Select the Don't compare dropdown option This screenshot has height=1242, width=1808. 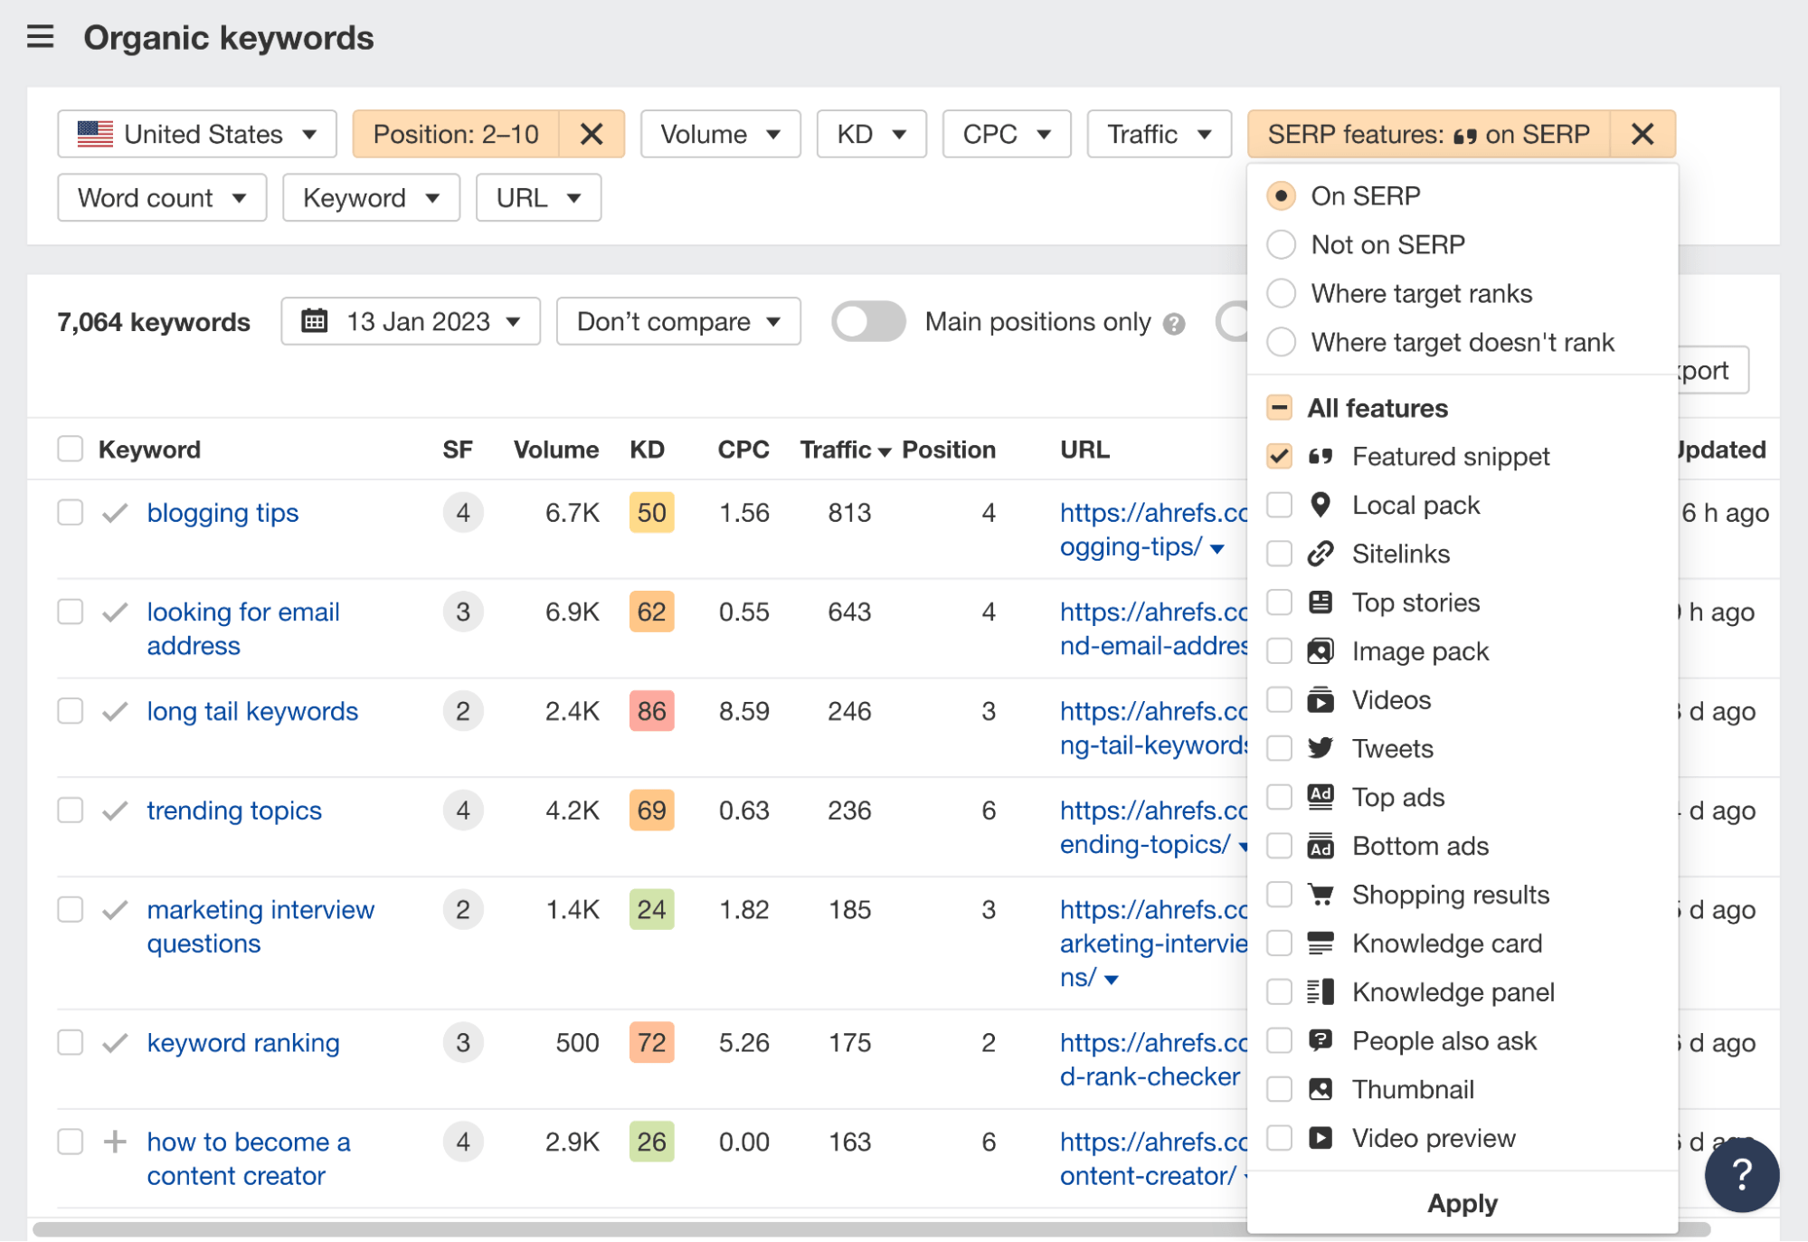[x=675, y=320]
